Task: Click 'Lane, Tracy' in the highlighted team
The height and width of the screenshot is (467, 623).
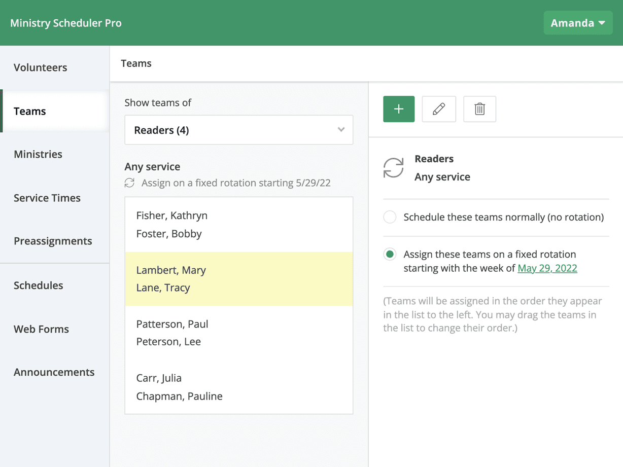Action: tap(163, 288)
